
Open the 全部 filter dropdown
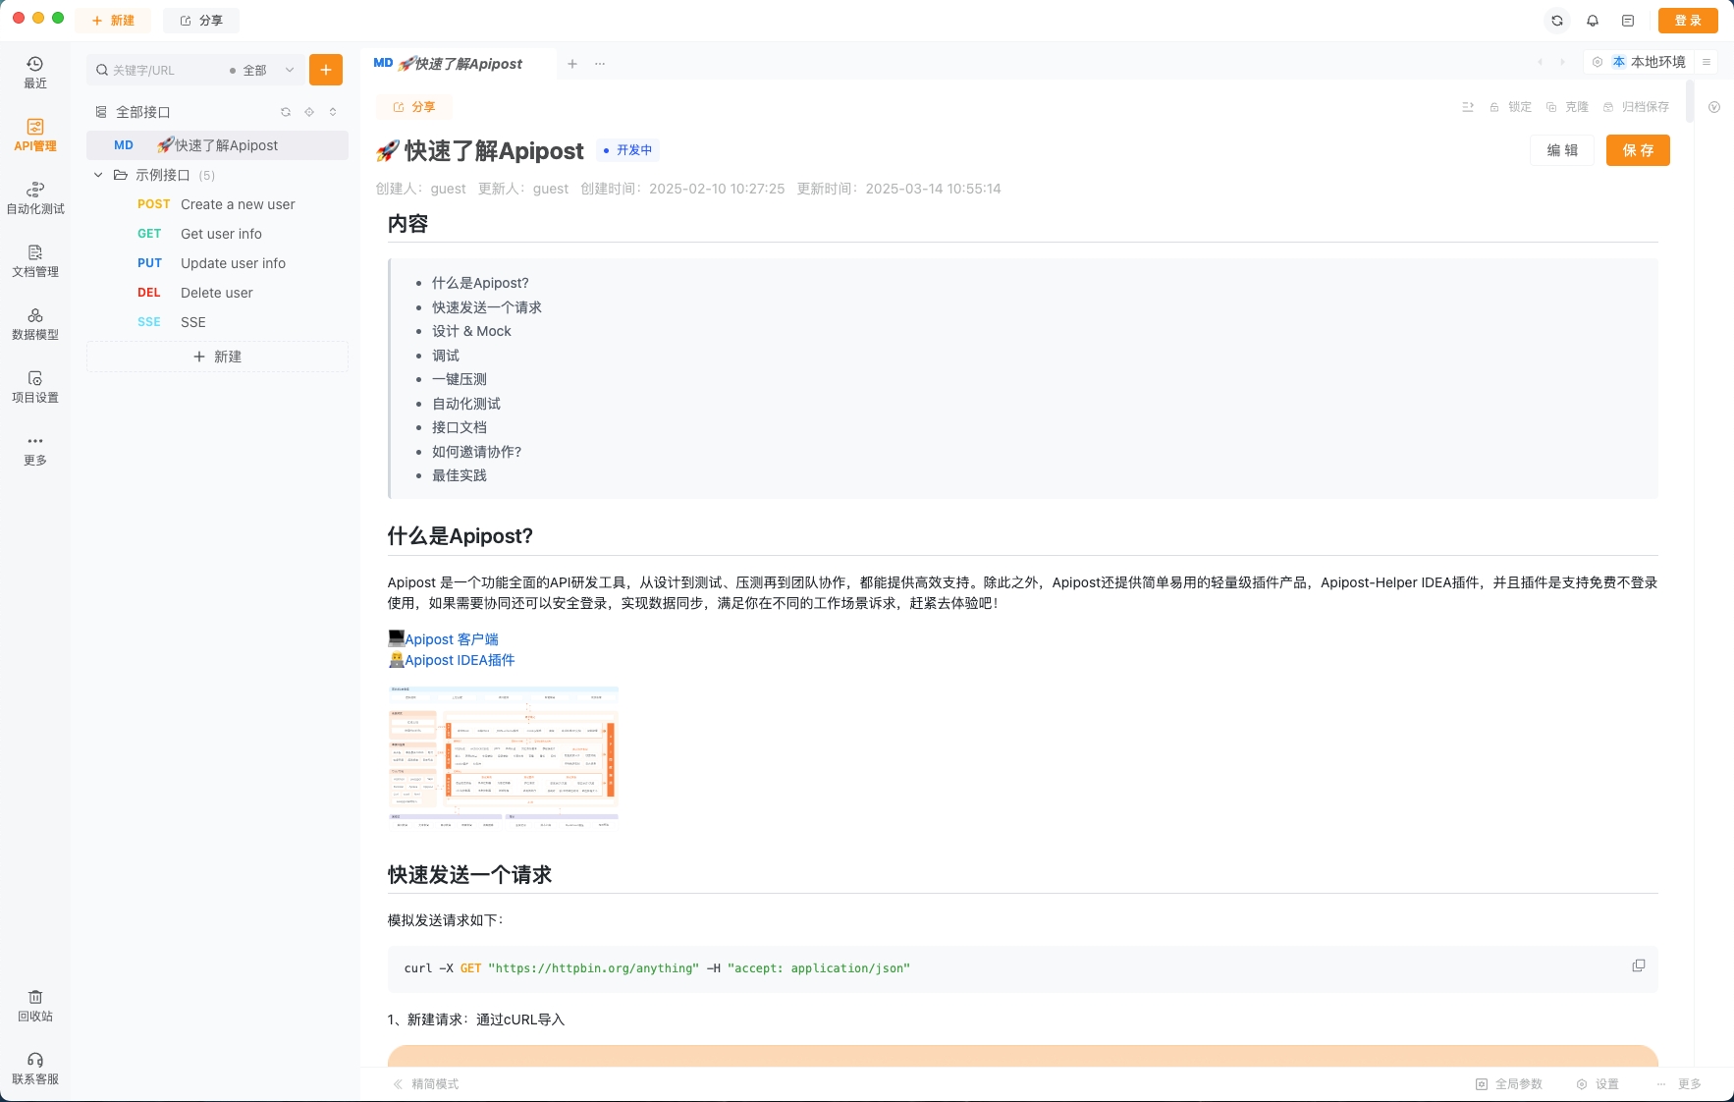tap(261, 70)
